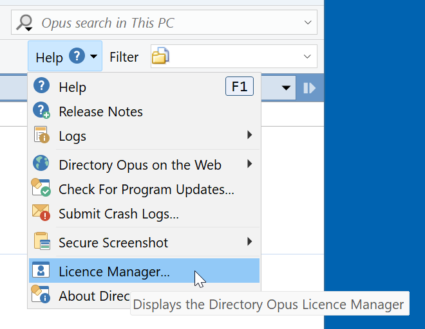Open Secure Screenshot submenu
This screenshot has width=425, height=329.
pyautogui.click(x=144, y=242)
